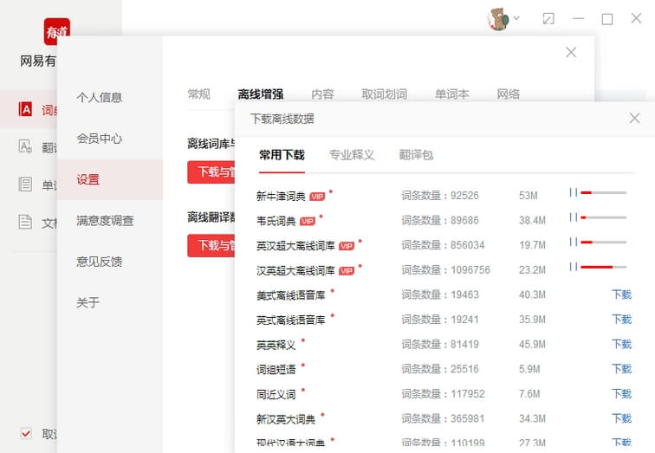Select 个人信息 in the settings menu
655x453 pixels.
[99, 98]
